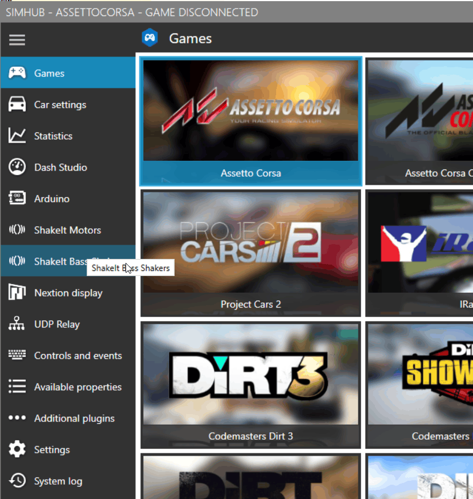
Task: Click the Project Cars 2 caption text
Action: [x=251, y=304]
